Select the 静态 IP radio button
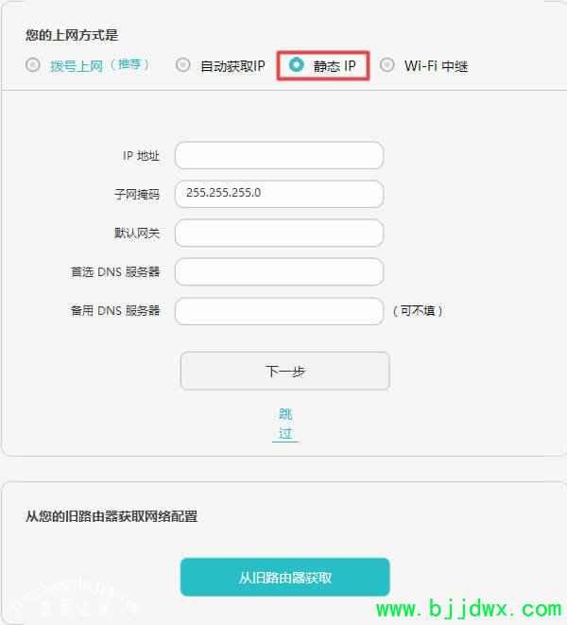567x625 pixels. [296, 64]
